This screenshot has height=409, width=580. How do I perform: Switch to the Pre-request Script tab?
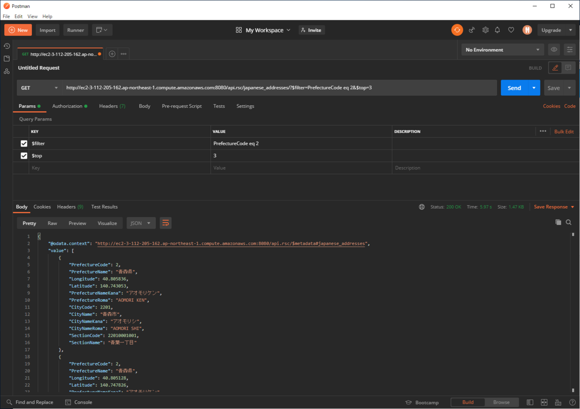[x=182, y=106]
